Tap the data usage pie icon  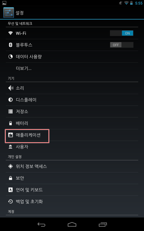tap(10, 57)
